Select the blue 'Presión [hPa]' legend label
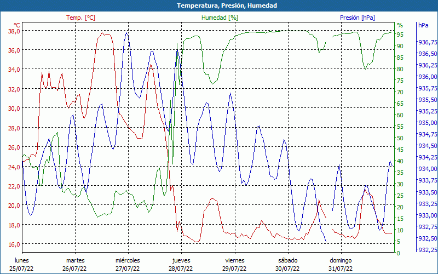Image resolution: width=438 pixels, height=274 pixels. [358, 18]
